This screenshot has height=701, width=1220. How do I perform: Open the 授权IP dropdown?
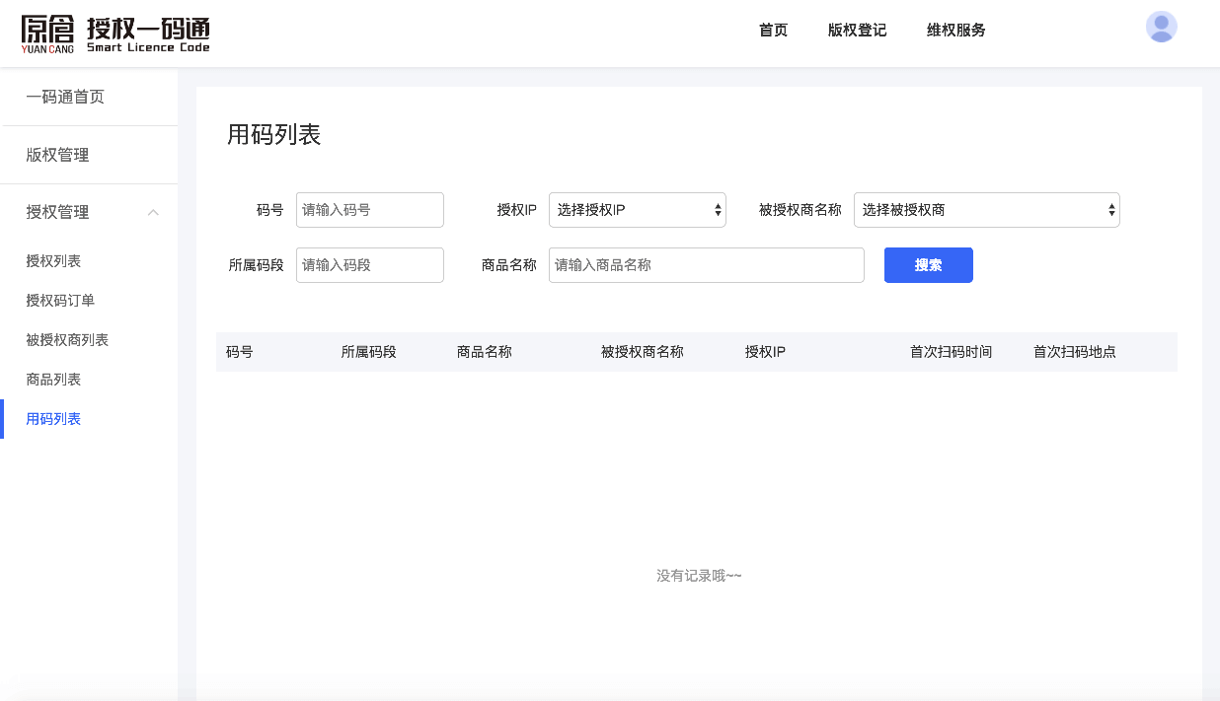pos(637,210)
